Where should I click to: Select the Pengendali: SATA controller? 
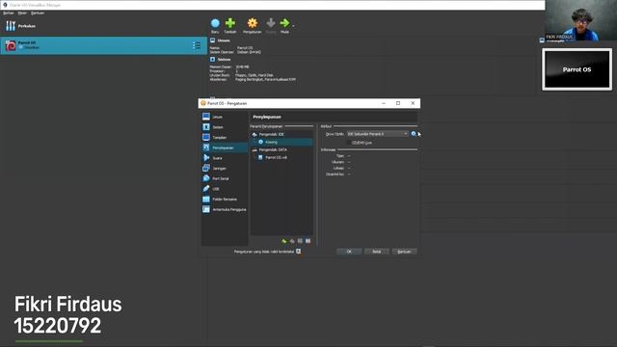pyautogui.click(x=282, y=149)
